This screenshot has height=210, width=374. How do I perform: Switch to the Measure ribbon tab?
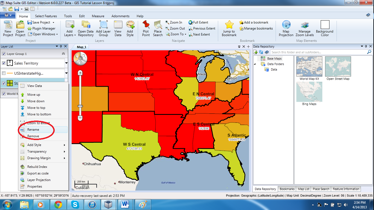[98, 16]
